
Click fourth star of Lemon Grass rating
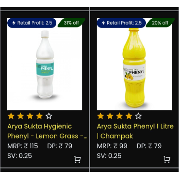pyautogui.click(x=39, y=116)
